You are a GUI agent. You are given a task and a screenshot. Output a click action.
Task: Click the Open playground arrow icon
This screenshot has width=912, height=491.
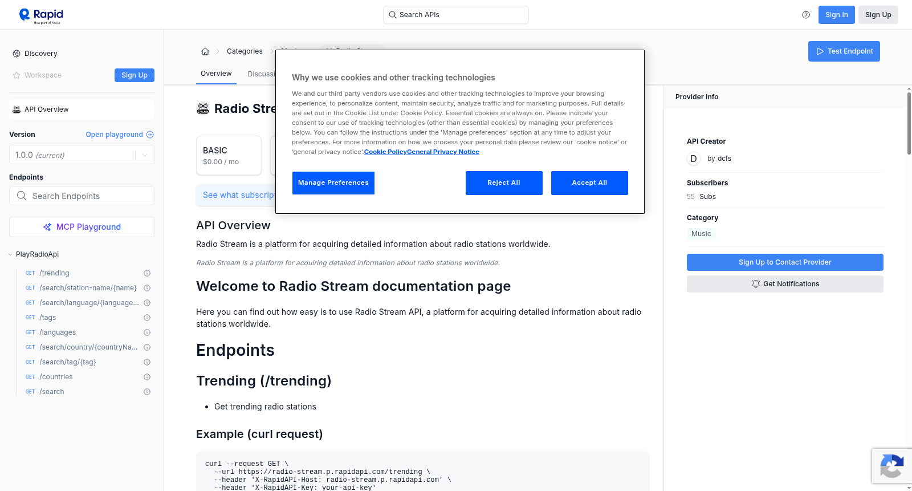tap(150, 135)
